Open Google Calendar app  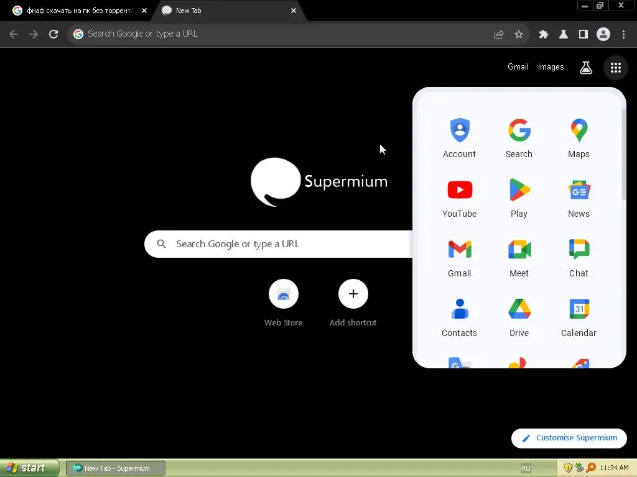point(579,317)
